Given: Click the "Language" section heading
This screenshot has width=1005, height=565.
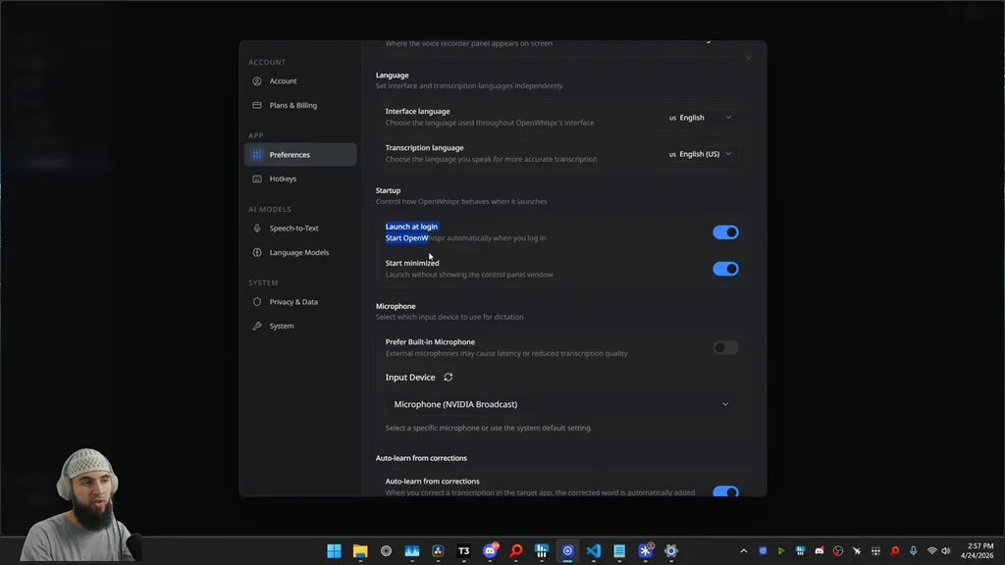Looking at the screenshot, I should 393,76.
